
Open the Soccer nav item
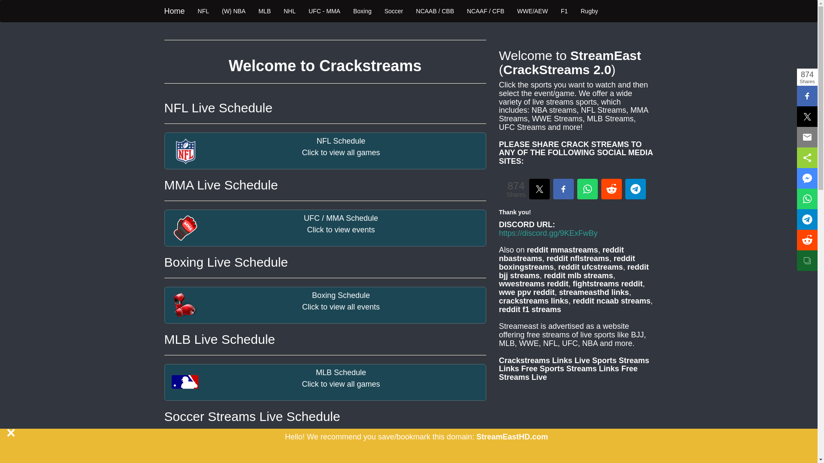394,11
